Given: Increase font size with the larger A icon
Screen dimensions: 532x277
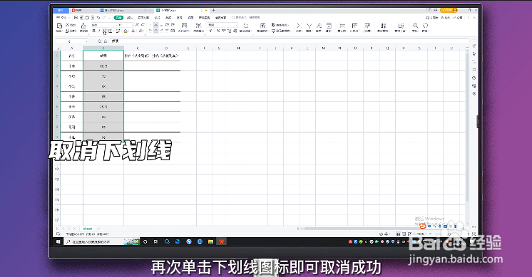Looking at the screenshot, I should click(137, 25).
